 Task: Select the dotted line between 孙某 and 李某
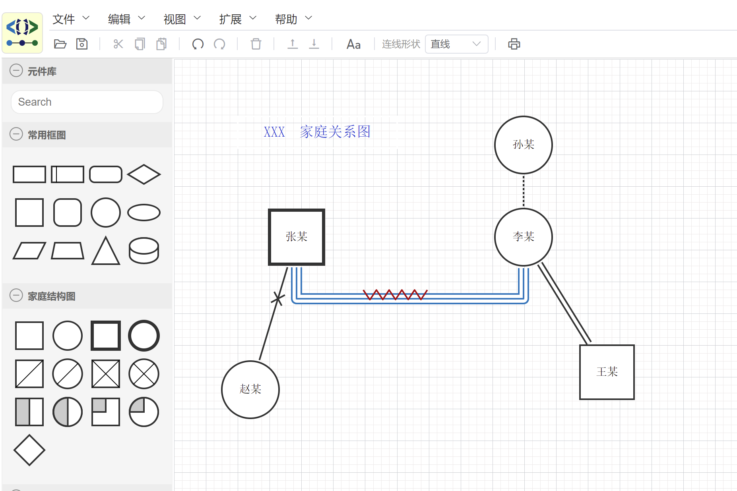tap(524, 191)
